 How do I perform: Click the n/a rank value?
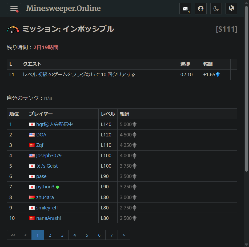[x=48, y=98]
